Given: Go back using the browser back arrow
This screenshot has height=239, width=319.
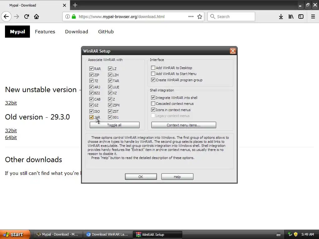Looking at the screenshot, I should tap(6, 16).
